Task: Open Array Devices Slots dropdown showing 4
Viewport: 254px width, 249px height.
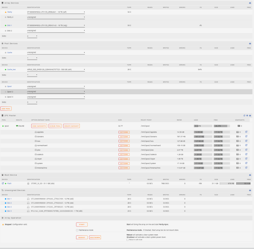Action: [32, 36]
